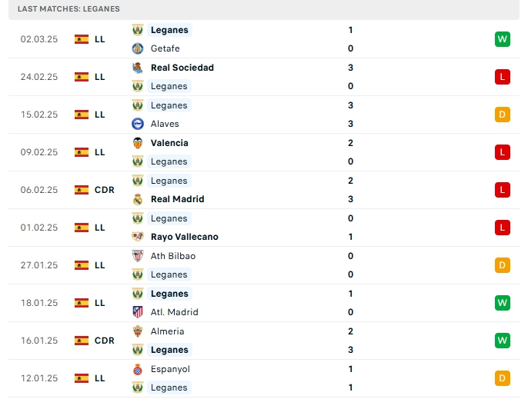528x399 pixels.
Task: Open the Real Madrid team link
Action: pyautogui.click(x=178, y=199)
